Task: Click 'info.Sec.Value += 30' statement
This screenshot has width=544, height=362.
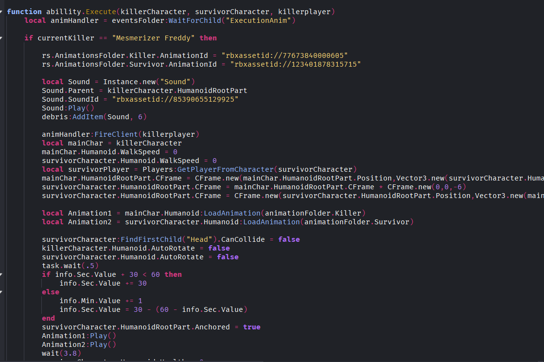Action: click(x=103, y=283)
